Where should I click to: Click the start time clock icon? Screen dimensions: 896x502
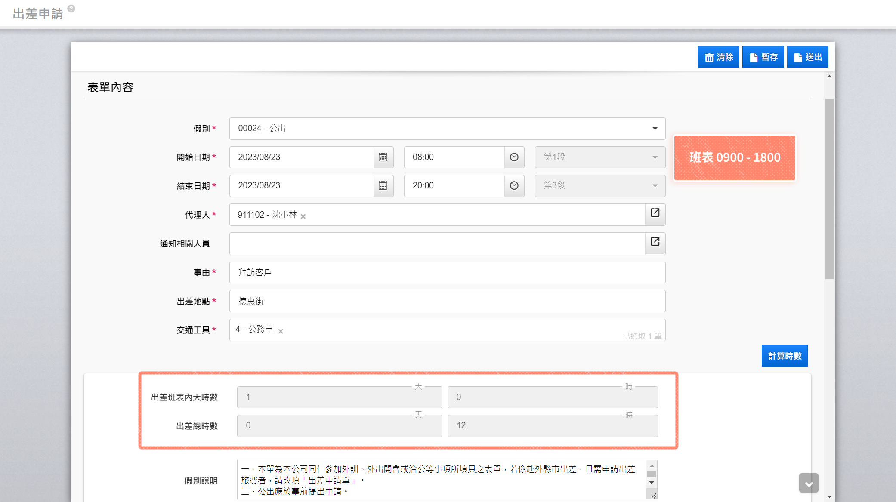[x=514, y=157]
